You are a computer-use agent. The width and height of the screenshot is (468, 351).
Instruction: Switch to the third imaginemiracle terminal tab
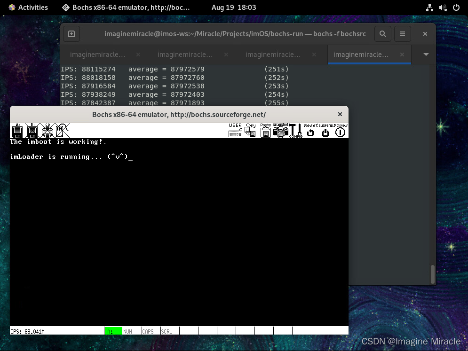click(x=273, y=55)
